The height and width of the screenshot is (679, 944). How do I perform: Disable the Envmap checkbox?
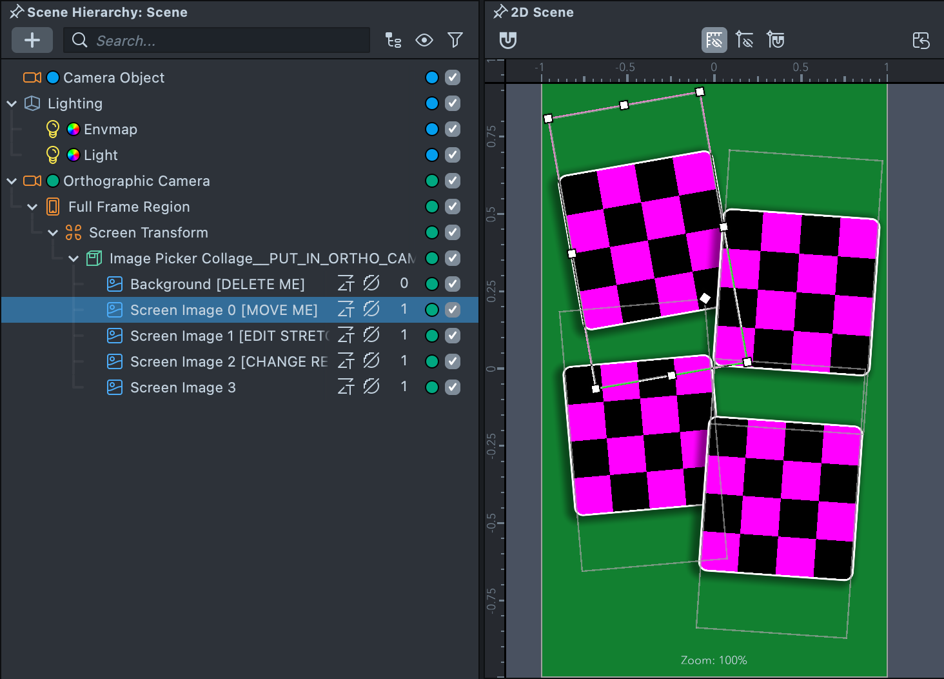(453, 129)
